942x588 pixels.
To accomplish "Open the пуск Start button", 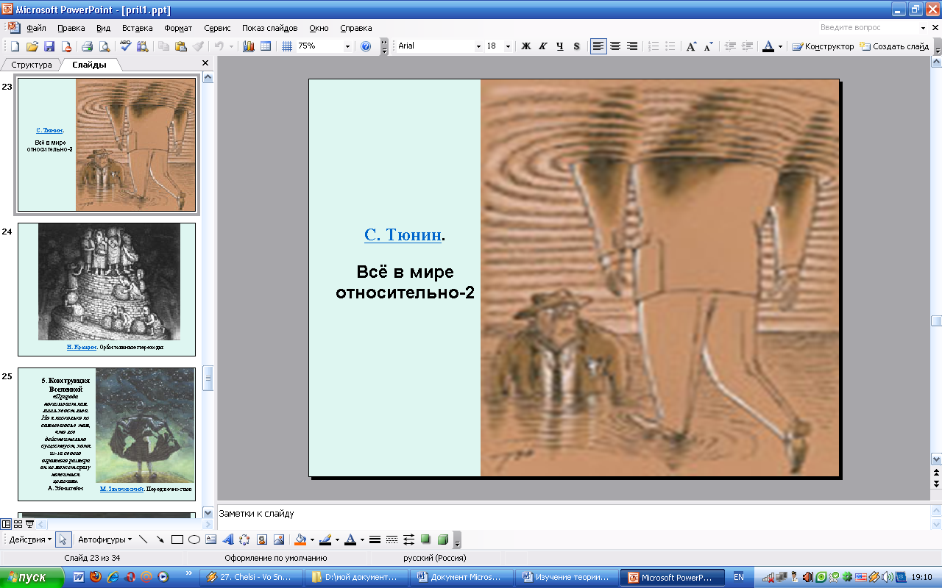I will point(32,578).
